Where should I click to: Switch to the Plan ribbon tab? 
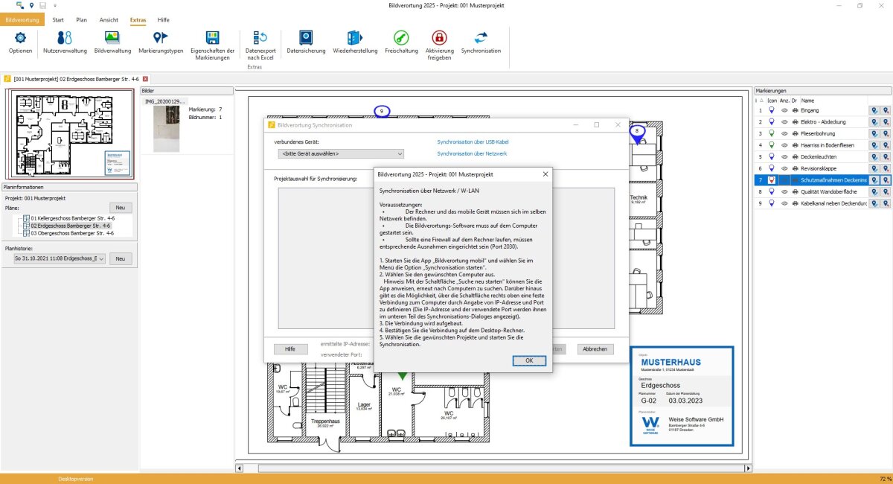coord(82,19)
